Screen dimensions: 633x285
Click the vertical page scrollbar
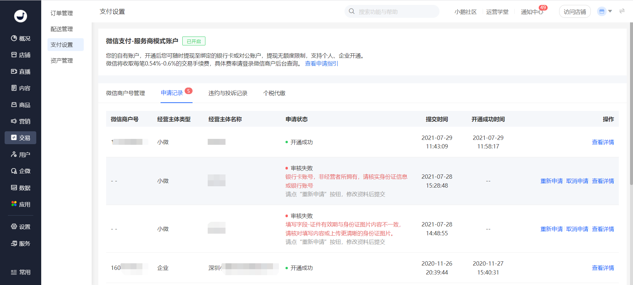point(631,104)
